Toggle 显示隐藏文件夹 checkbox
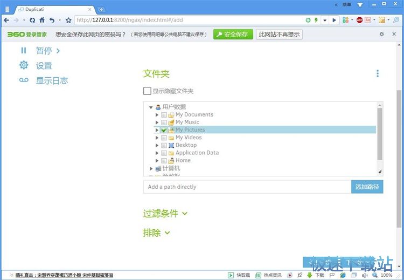This screenshot has height=280, width=404. click(x=147, y=91)
